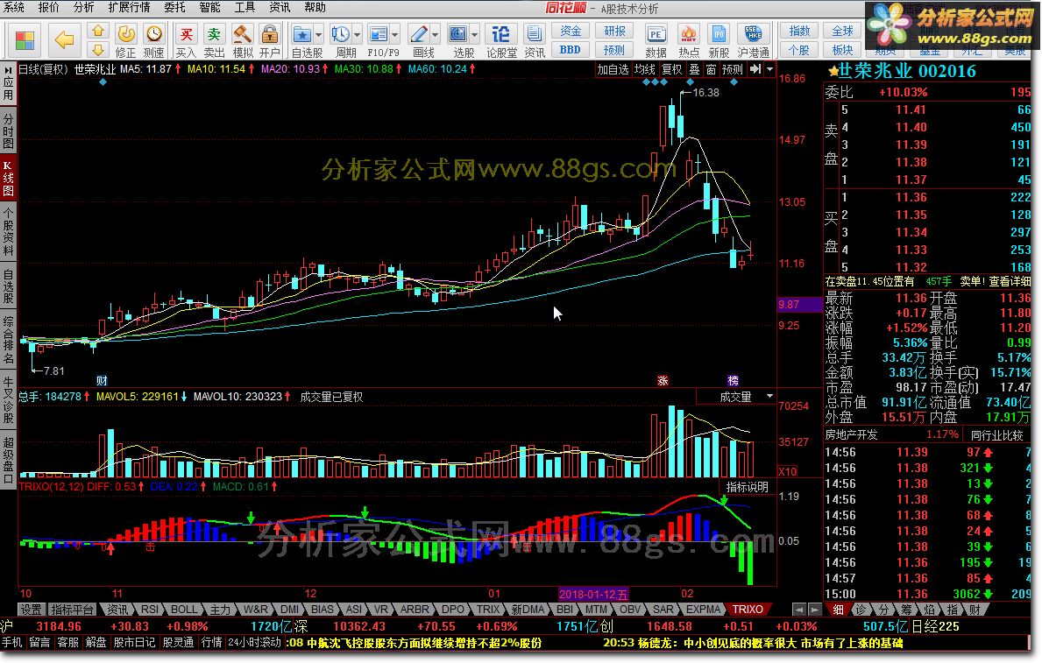This screenshot has height=663, width=1042.
Task: Open 同行业比较 link
Action: pyautogui.click(x=996, y=435)
